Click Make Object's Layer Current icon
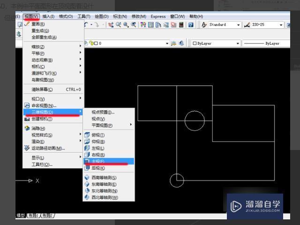Viewport: 300px width, 225px height. pyautogui.click(x=173, y=43)
